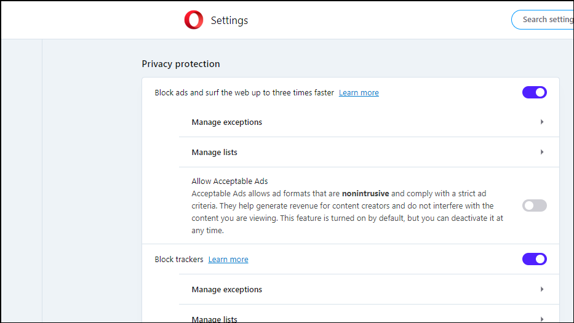Expand ad blocker Manage lists arrow
Screen dimensions: 574x323
click(x=541, y=152)
